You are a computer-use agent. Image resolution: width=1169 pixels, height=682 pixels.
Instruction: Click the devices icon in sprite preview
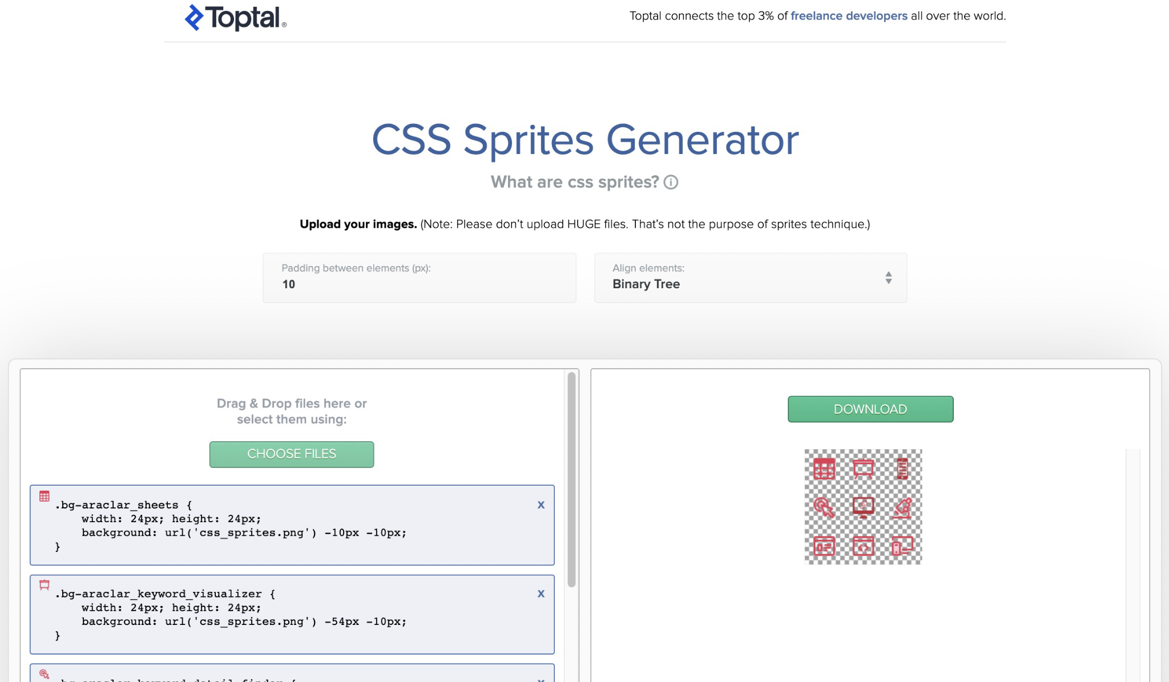pos(902,546)
